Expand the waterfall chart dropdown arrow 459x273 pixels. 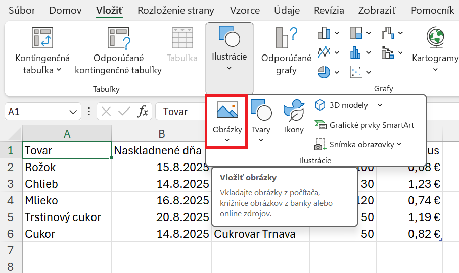[x=400, y=33]
